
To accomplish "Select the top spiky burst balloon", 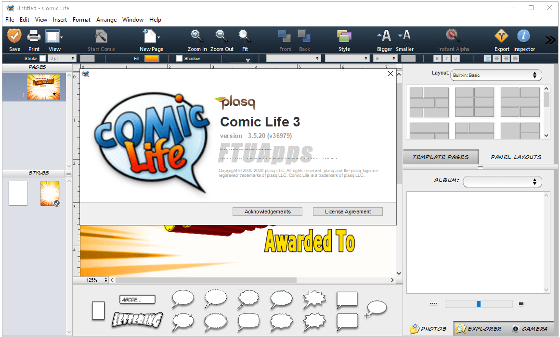I will click(x=314, y=299).
